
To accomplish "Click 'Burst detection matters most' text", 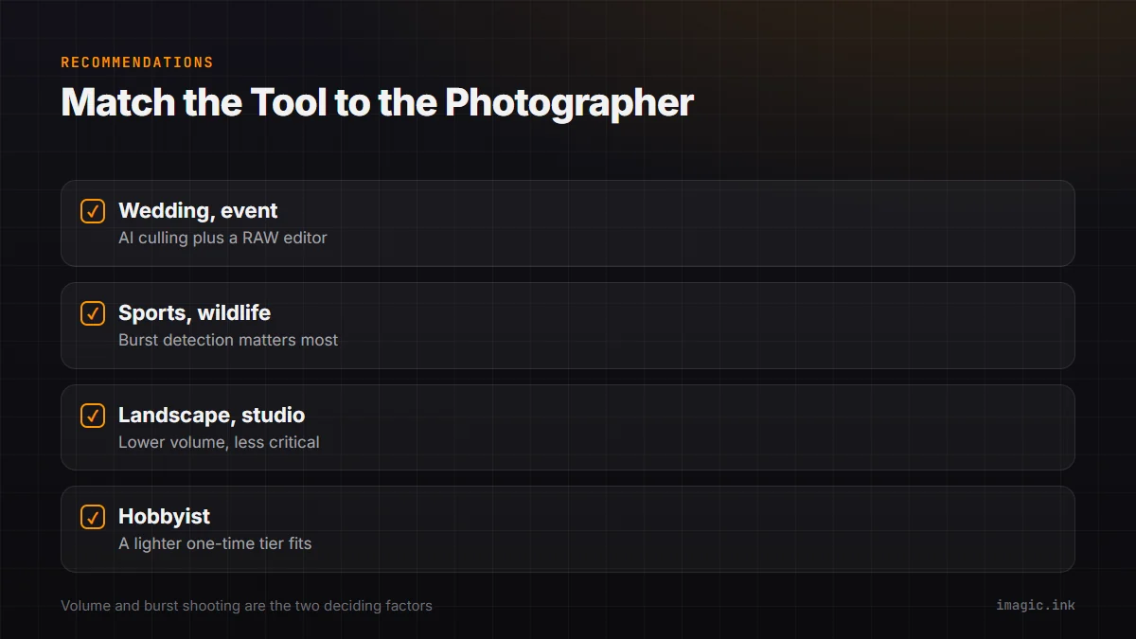I will click(228, 340).
